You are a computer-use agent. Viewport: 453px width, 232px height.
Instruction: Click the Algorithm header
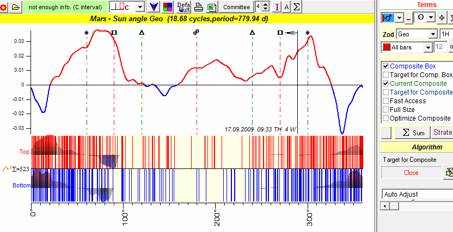pos(417,147)
